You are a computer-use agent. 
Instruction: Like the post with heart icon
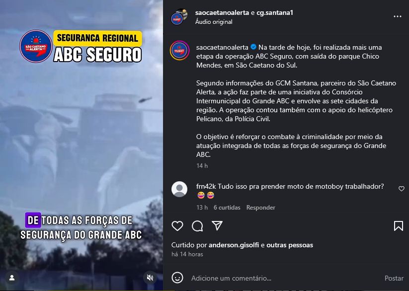[x=177, y=226]
